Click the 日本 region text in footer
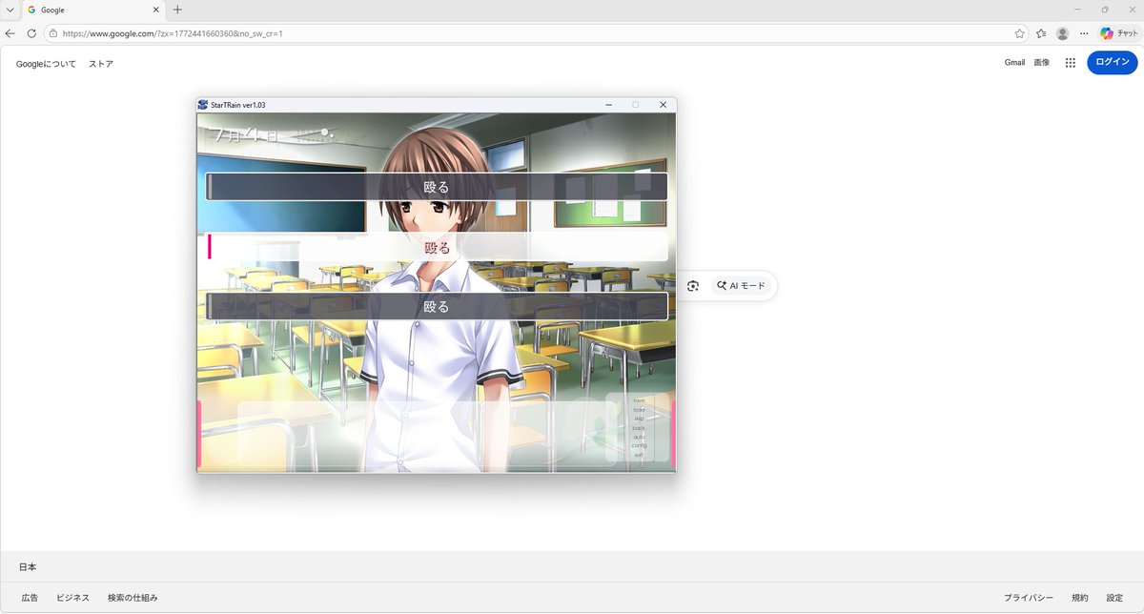 28,567
